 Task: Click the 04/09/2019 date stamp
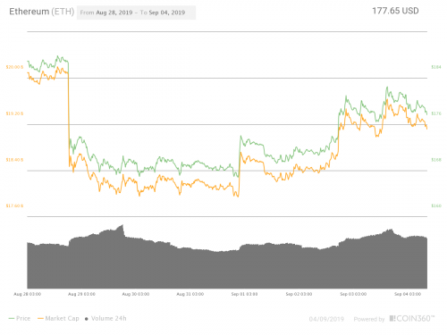click(326, 319)
